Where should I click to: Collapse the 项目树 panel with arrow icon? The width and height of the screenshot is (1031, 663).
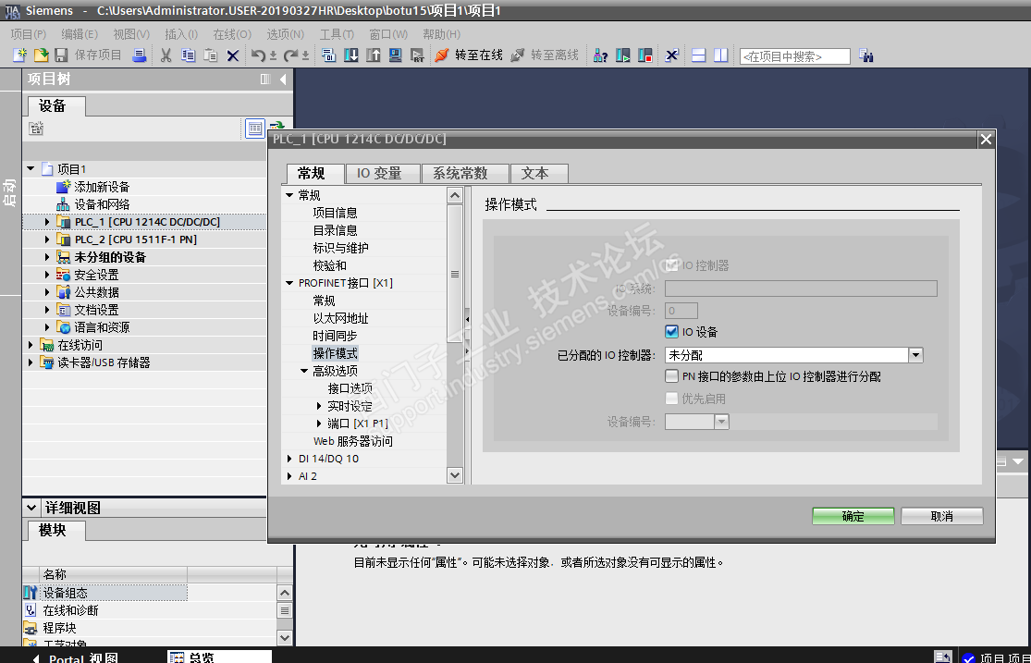(283, 79)
